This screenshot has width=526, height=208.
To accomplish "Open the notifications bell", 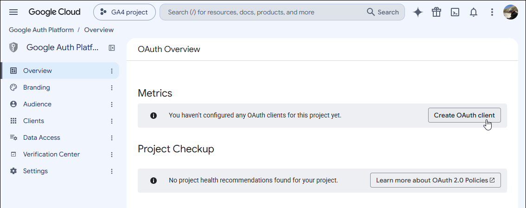I will 473,12.
